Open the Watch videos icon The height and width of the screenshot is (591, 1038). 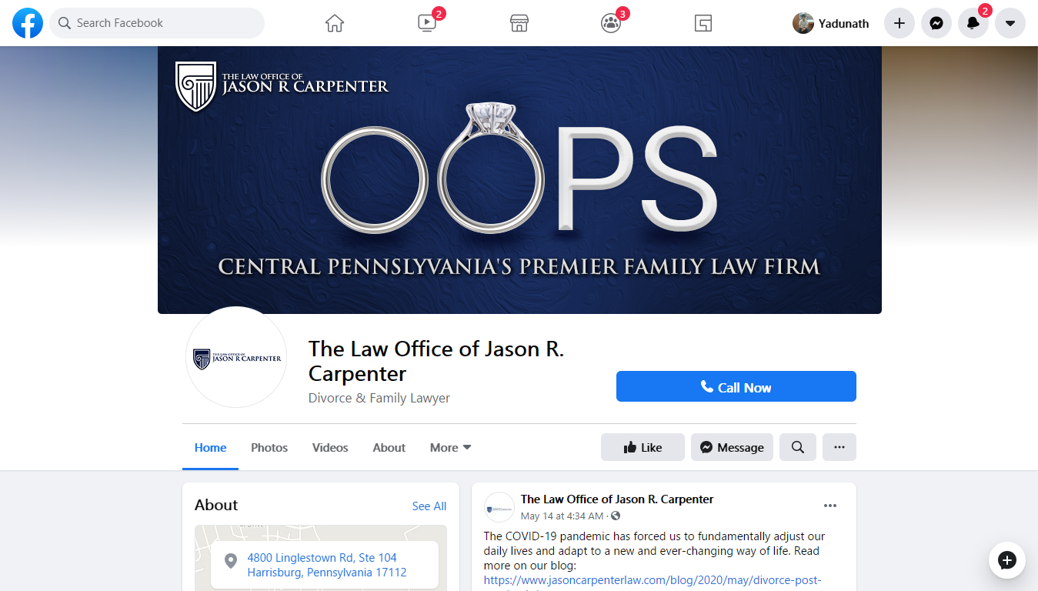(427, 23)
